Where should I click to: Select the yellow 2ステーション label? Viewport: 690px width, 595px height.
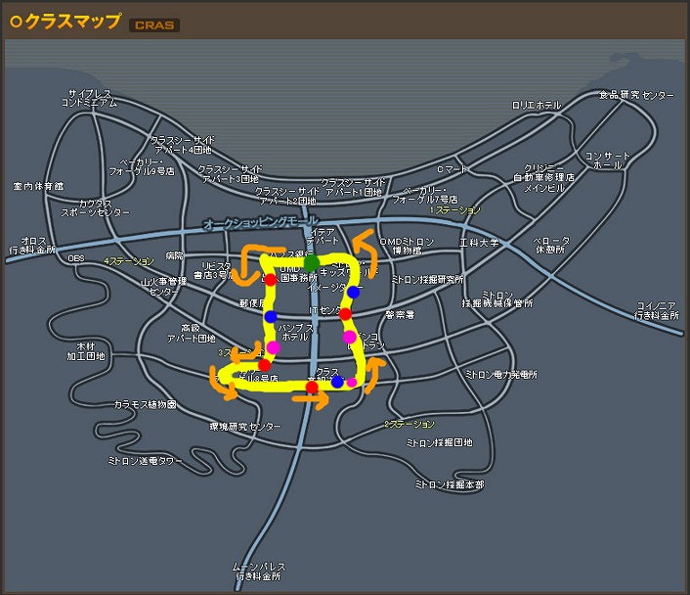click(x=410, y=424)
